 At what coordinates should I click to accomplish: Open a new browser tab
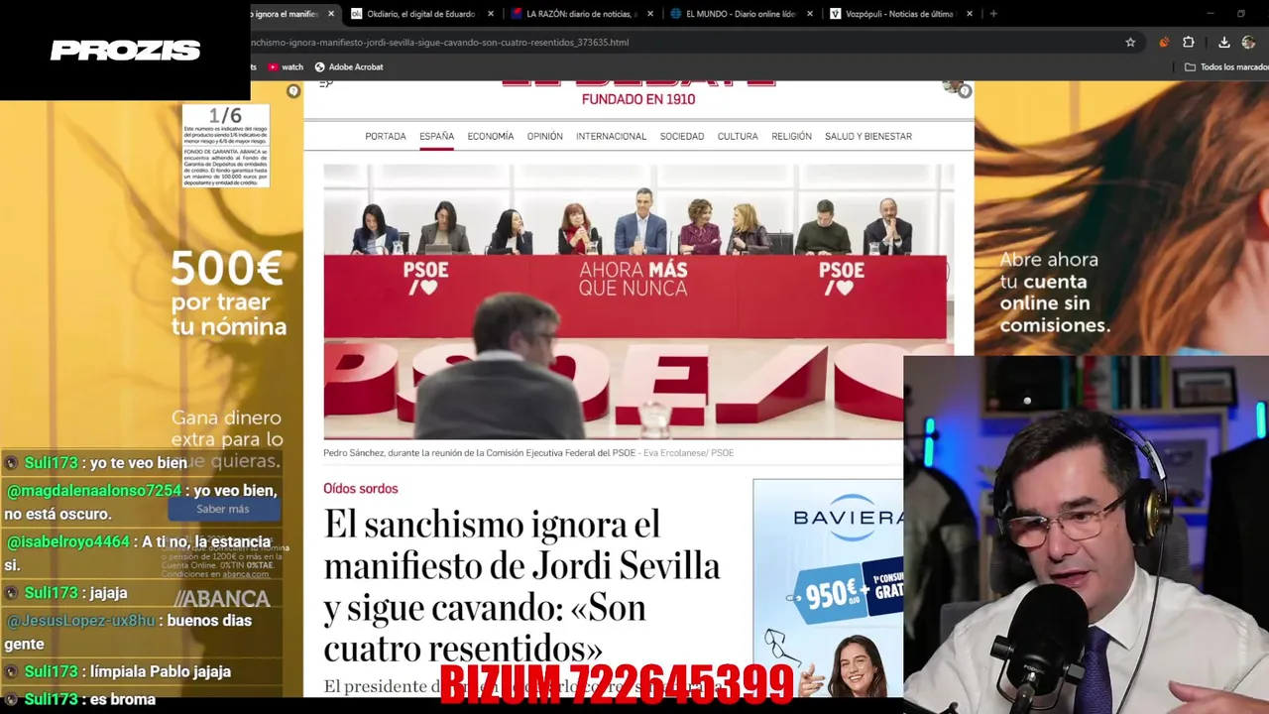(993, 14)
